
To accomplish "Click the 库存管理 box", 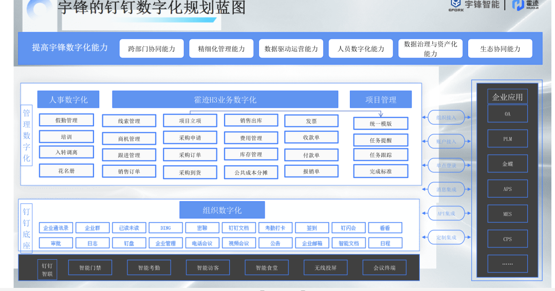I will click(251, 154).
